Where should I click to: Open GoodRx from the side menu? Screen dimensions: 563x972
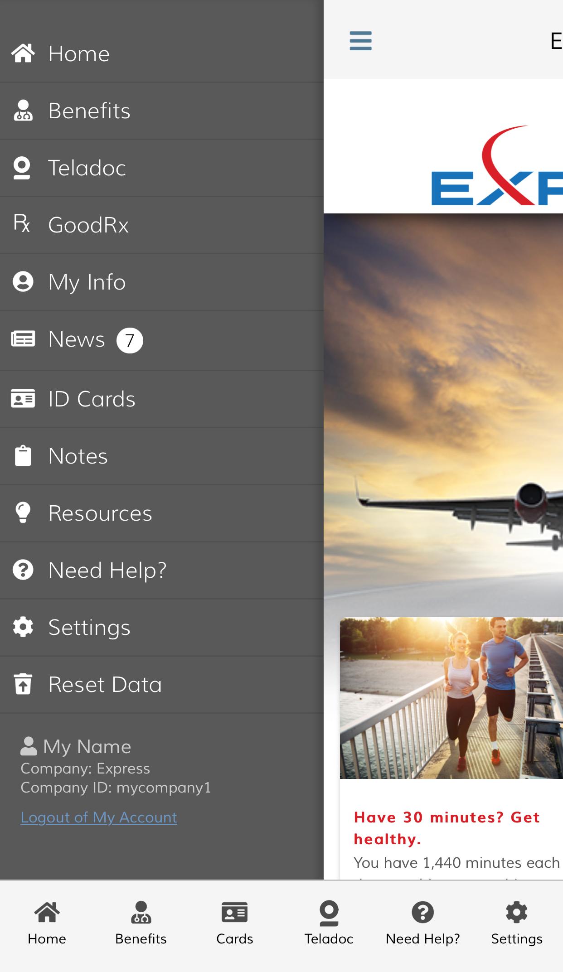(x=88, y=225)
